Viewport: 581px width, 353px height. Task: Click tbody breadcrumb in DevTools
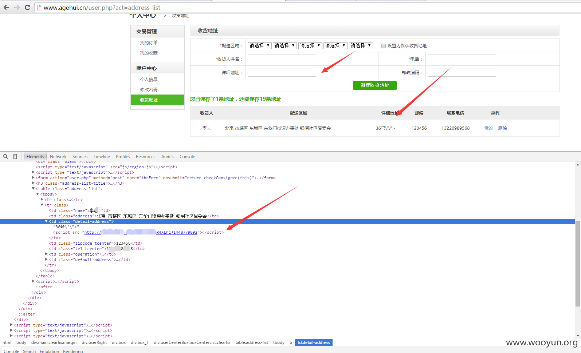[279, 342]
